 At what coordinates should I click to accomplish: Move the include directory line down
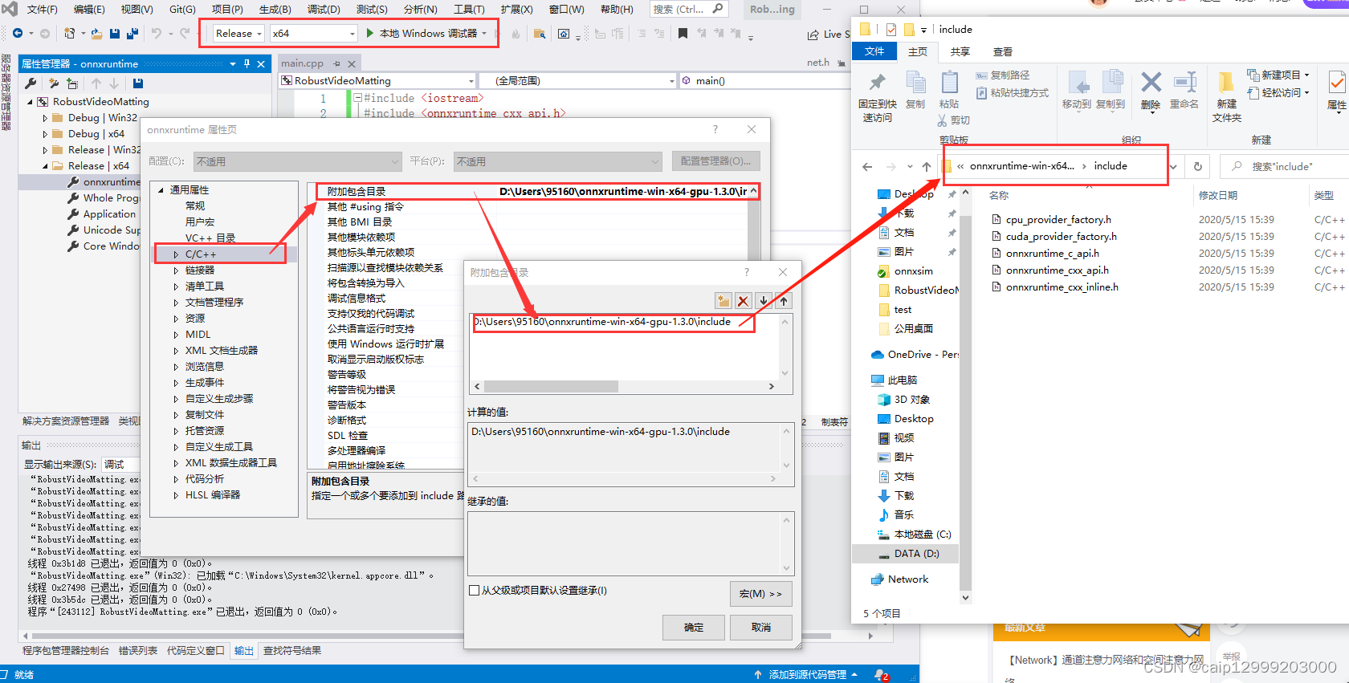tap(764, 301)
